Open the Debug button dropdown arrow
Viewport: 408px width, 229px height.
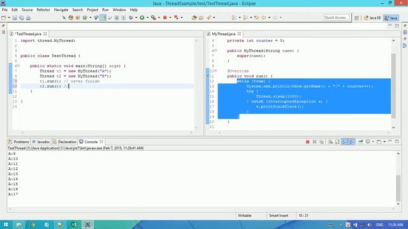(136, 18)
